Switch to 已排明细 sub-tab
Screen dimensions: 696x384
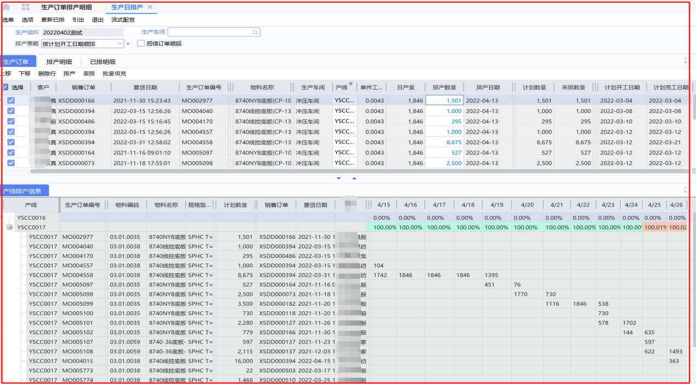point(103,62)
